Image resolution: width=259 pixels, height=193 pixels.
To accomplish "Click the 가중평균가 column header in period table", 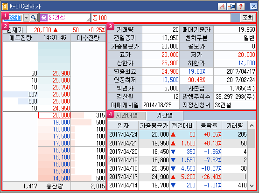I will pos(154,126).
